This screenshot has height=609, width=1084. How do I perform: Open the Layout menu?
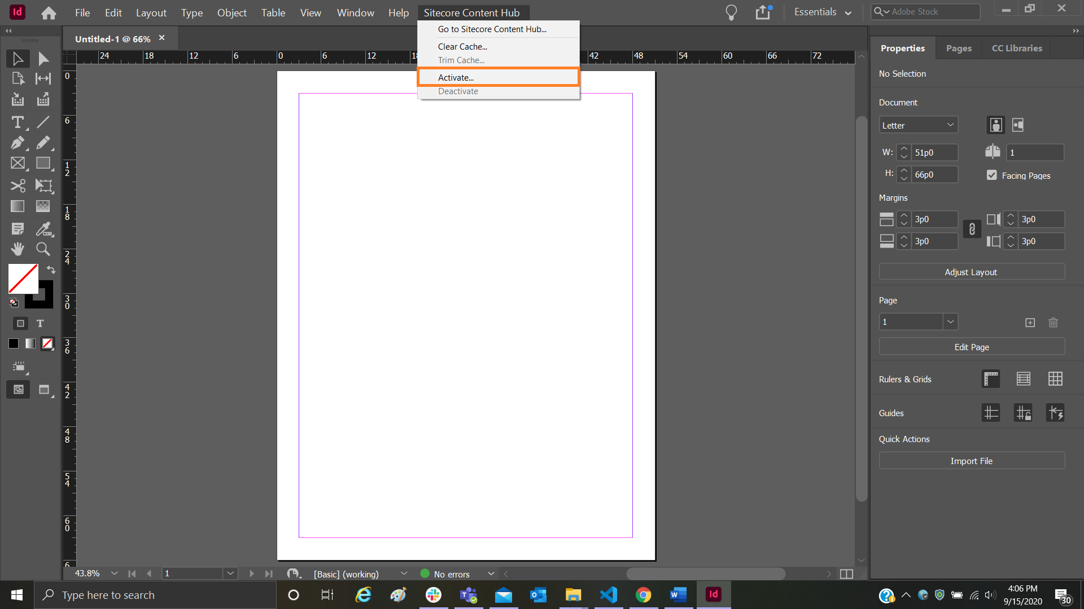point(151,12)
